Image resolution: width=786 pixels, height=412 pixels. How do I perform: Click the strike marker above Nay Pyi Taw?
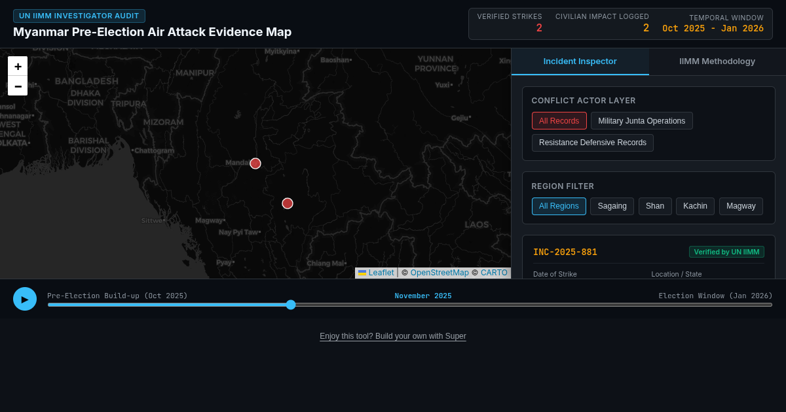pos(288,203)
